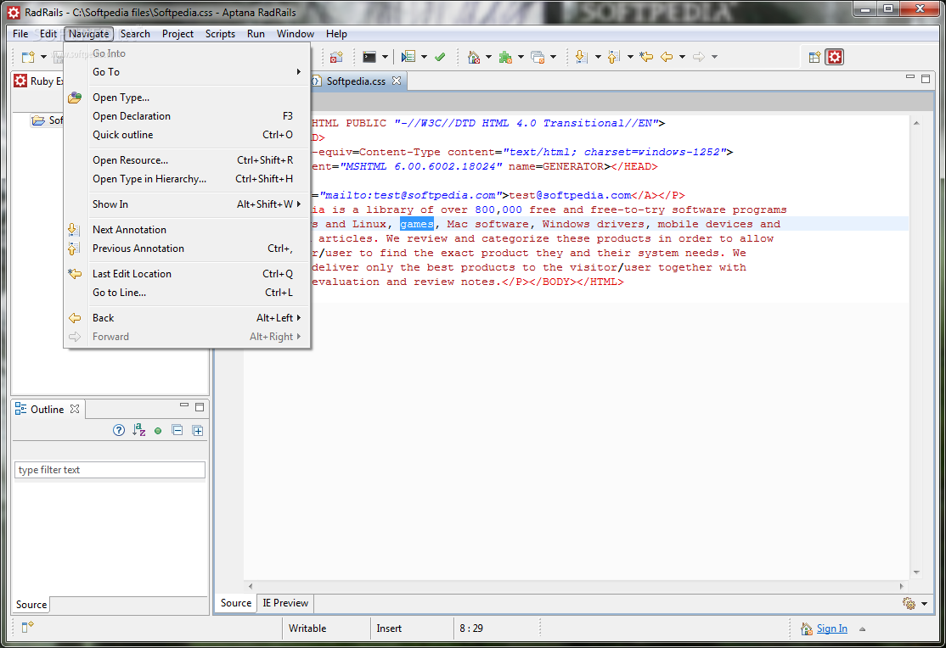This screenshot has width=946, height=648.
Task: Click the new Rails project toolbar icon
Action: coord(336,58)
